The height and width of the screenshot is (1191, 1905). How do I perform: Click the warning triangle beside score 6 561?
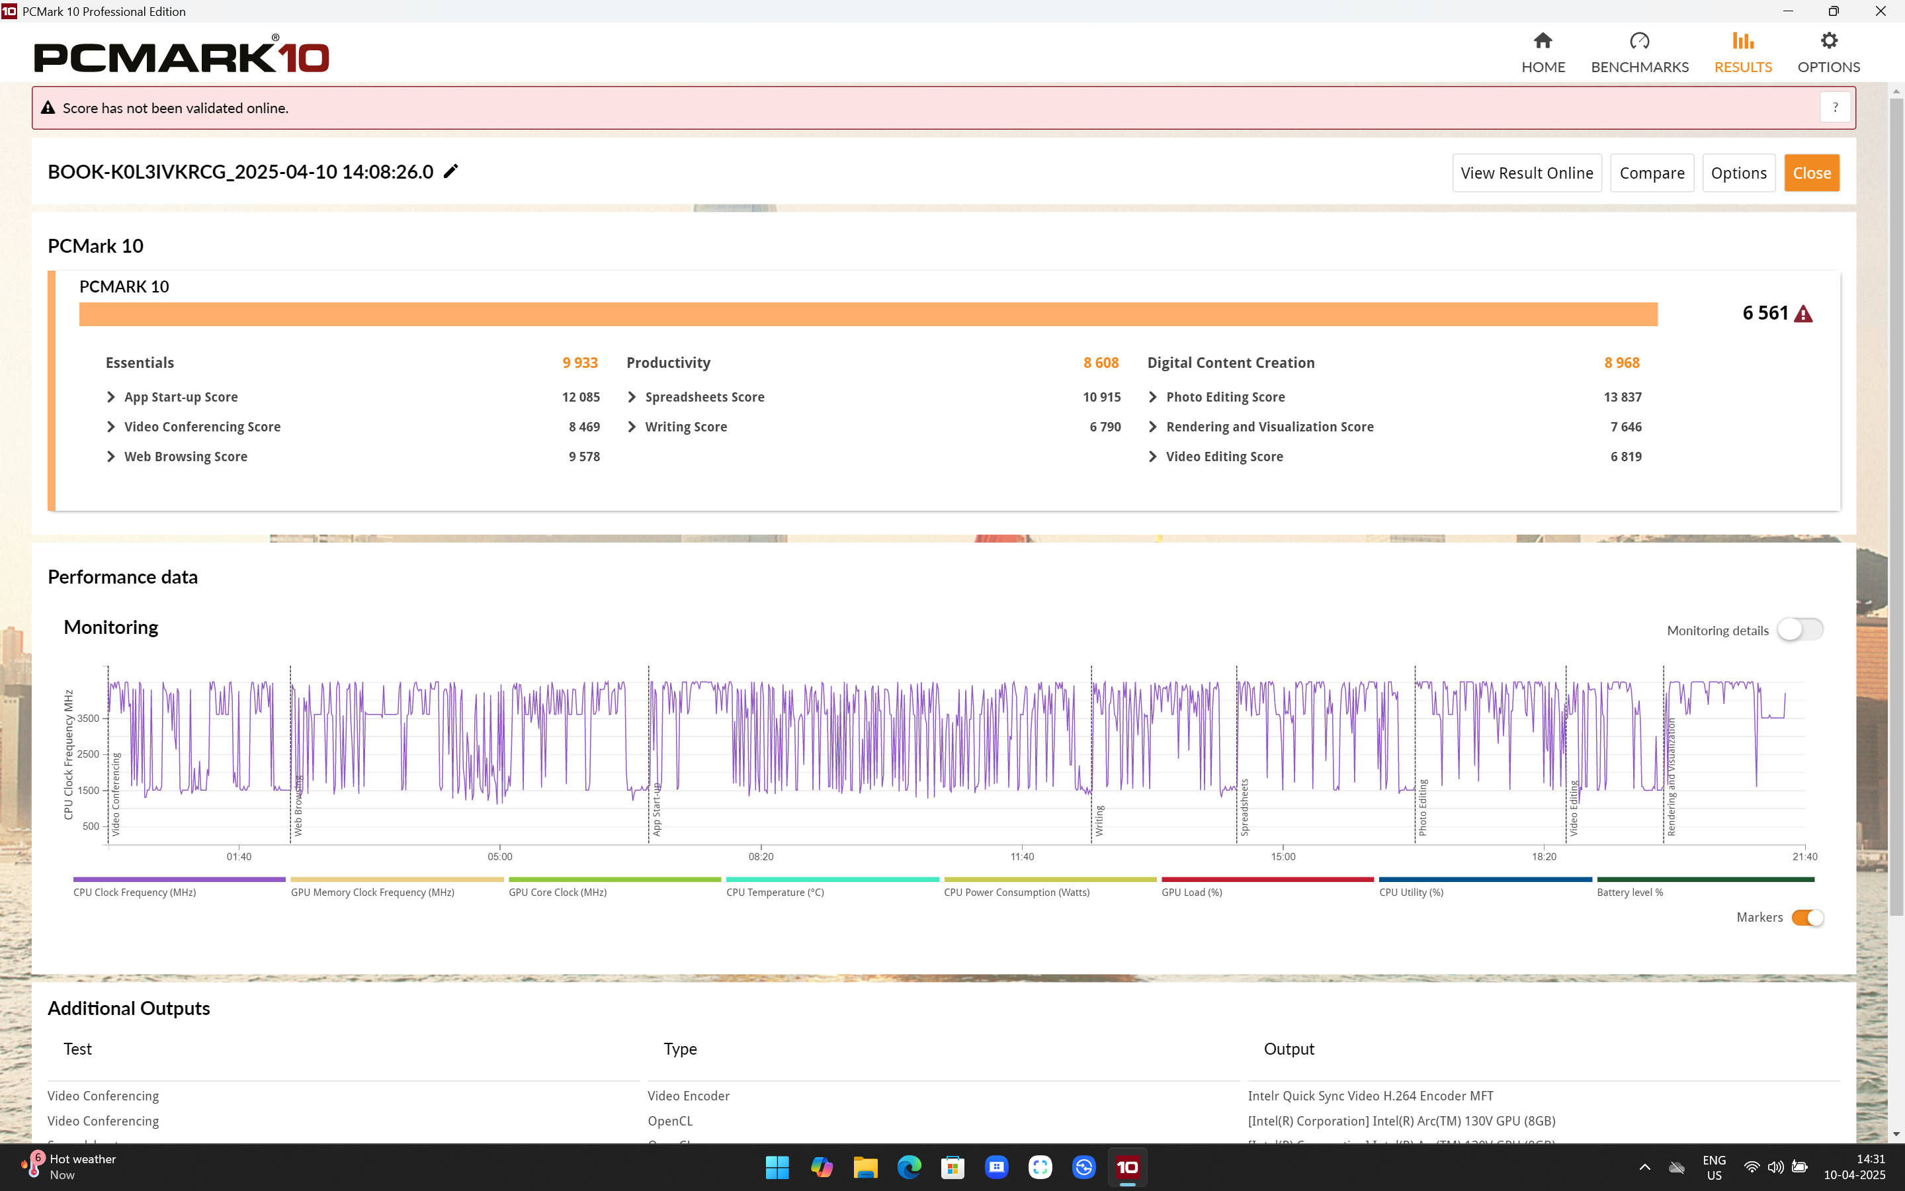click(x=1802, y=314)
